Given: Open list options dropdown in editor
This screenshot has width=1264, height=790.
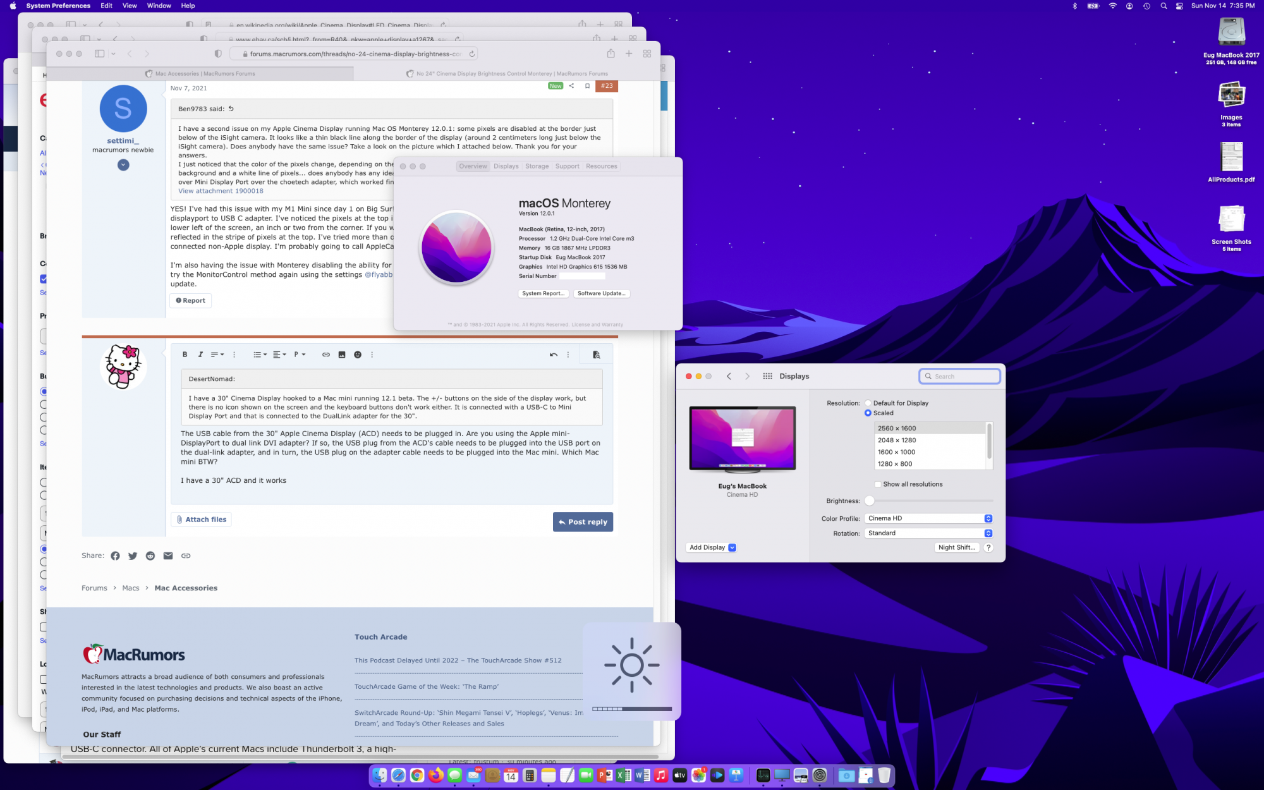Looking at the screenshot, I should click(x=260, y=355).
